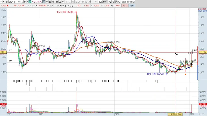The width and height of the screenshot is (207, 116).
Task: Open the stock search magnifier
Action: click(22, 2)
